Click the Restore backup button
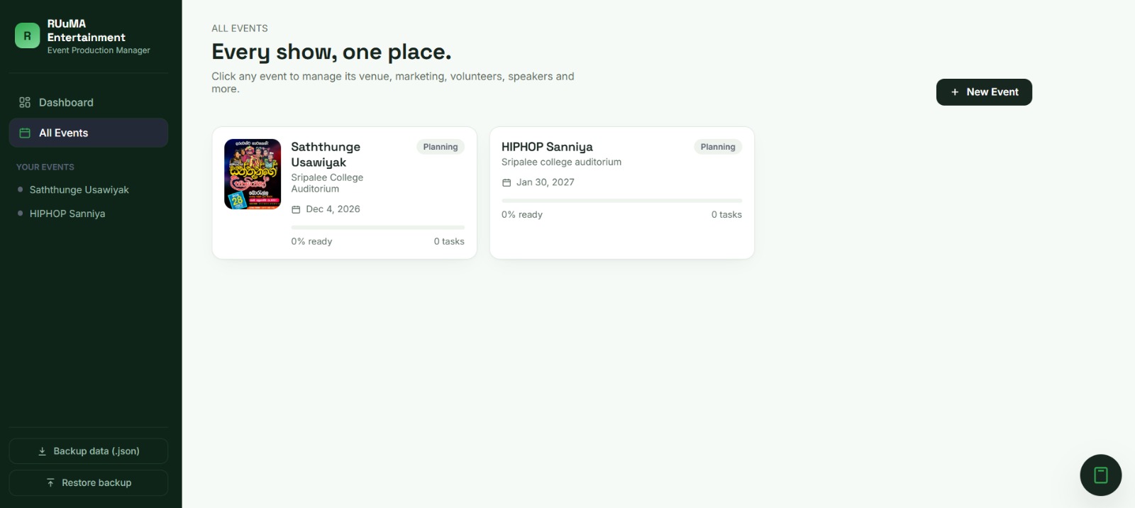The width and height of the screenshot is (1135, 508). click(x=89, y=482)
